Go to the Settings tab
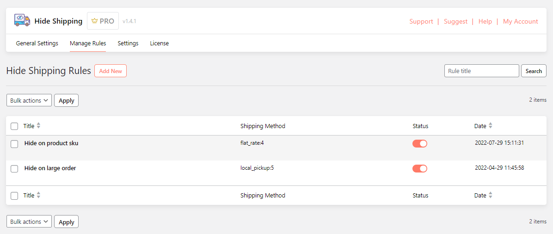The image size is (553, 234). (128, 43)
